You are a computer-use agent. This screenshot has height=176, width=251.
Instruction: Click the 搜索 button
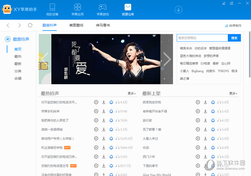[x=234, y=38]
